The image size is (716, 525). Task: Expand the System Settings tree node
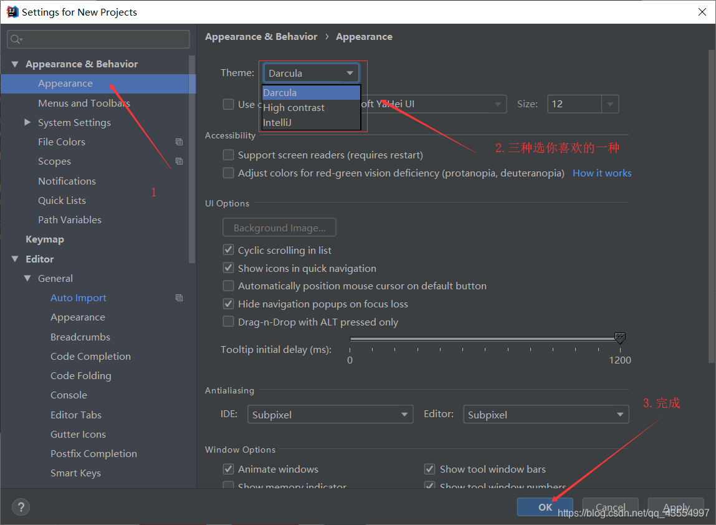tap(27, 122)
